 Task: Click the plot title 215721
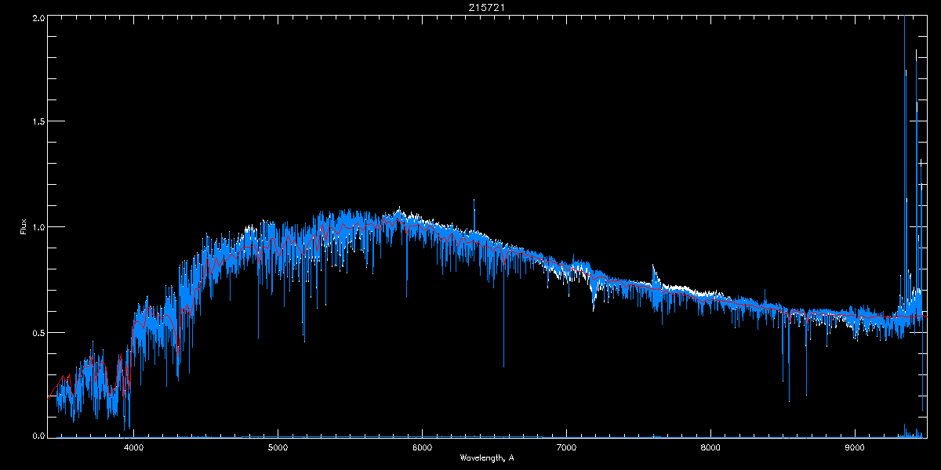point(486,7)
